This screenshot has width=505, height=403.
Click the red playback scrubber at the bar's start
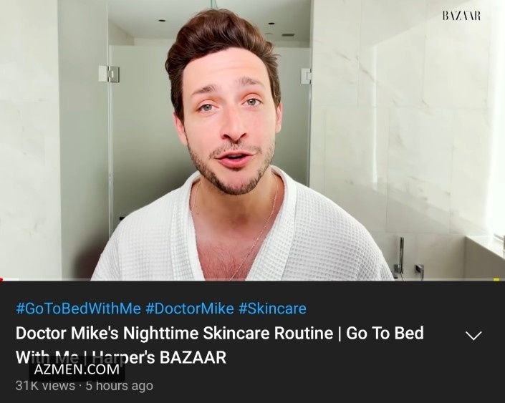[1, 279]
